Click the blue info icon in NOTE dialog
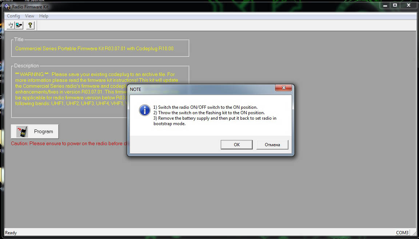Screen dimensions: 419x239 coord(144,110)
